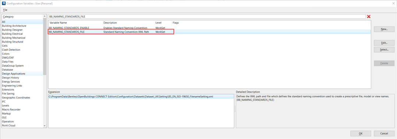Image resolution: width=397 pixels, height=139 pixels.
Task: Select Building Architecture category
Action: click(22, 26)
